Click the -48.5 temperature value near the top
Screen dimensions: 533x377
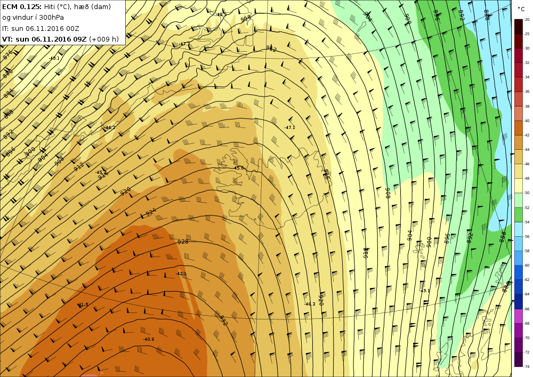221,14
